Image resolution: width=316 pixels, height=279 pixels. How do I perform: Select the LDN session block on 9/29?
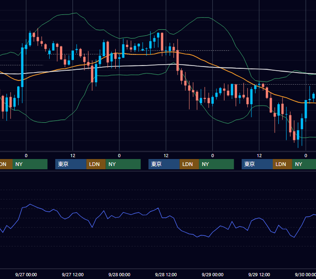(x=283, y=164)
